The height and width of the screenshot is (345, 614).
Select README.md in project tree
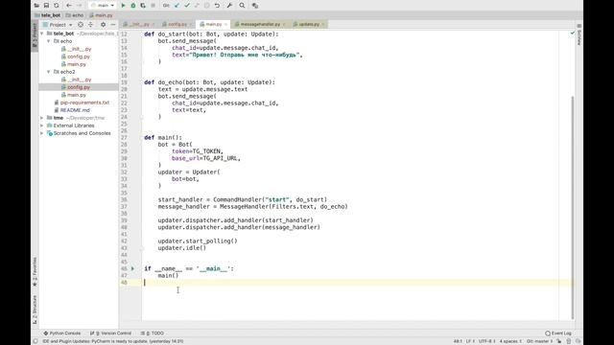click(x=75, y=110)
